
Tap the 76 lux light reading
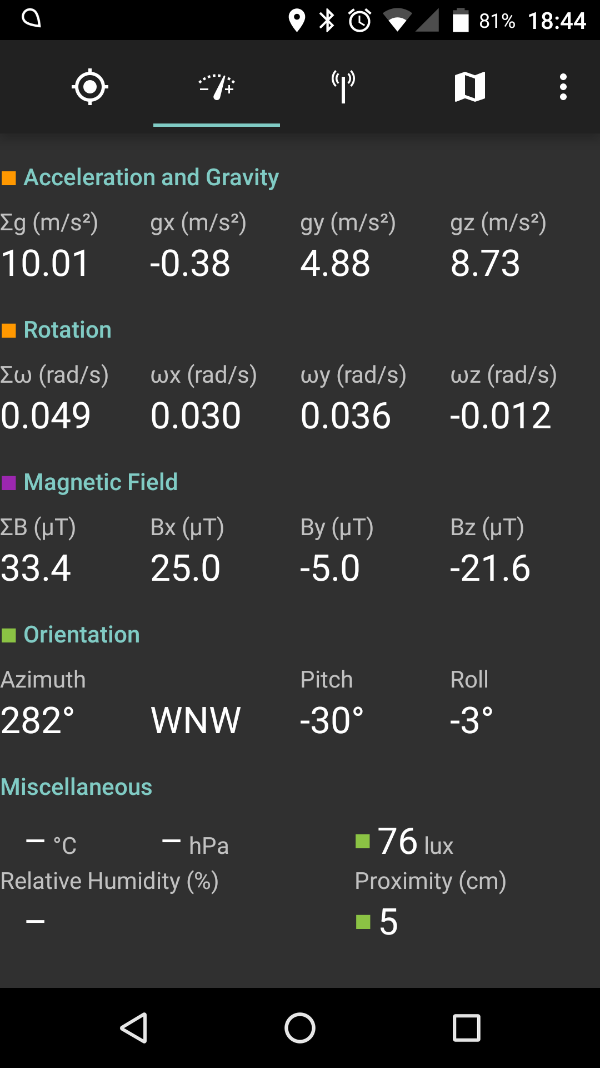[414, 842]
